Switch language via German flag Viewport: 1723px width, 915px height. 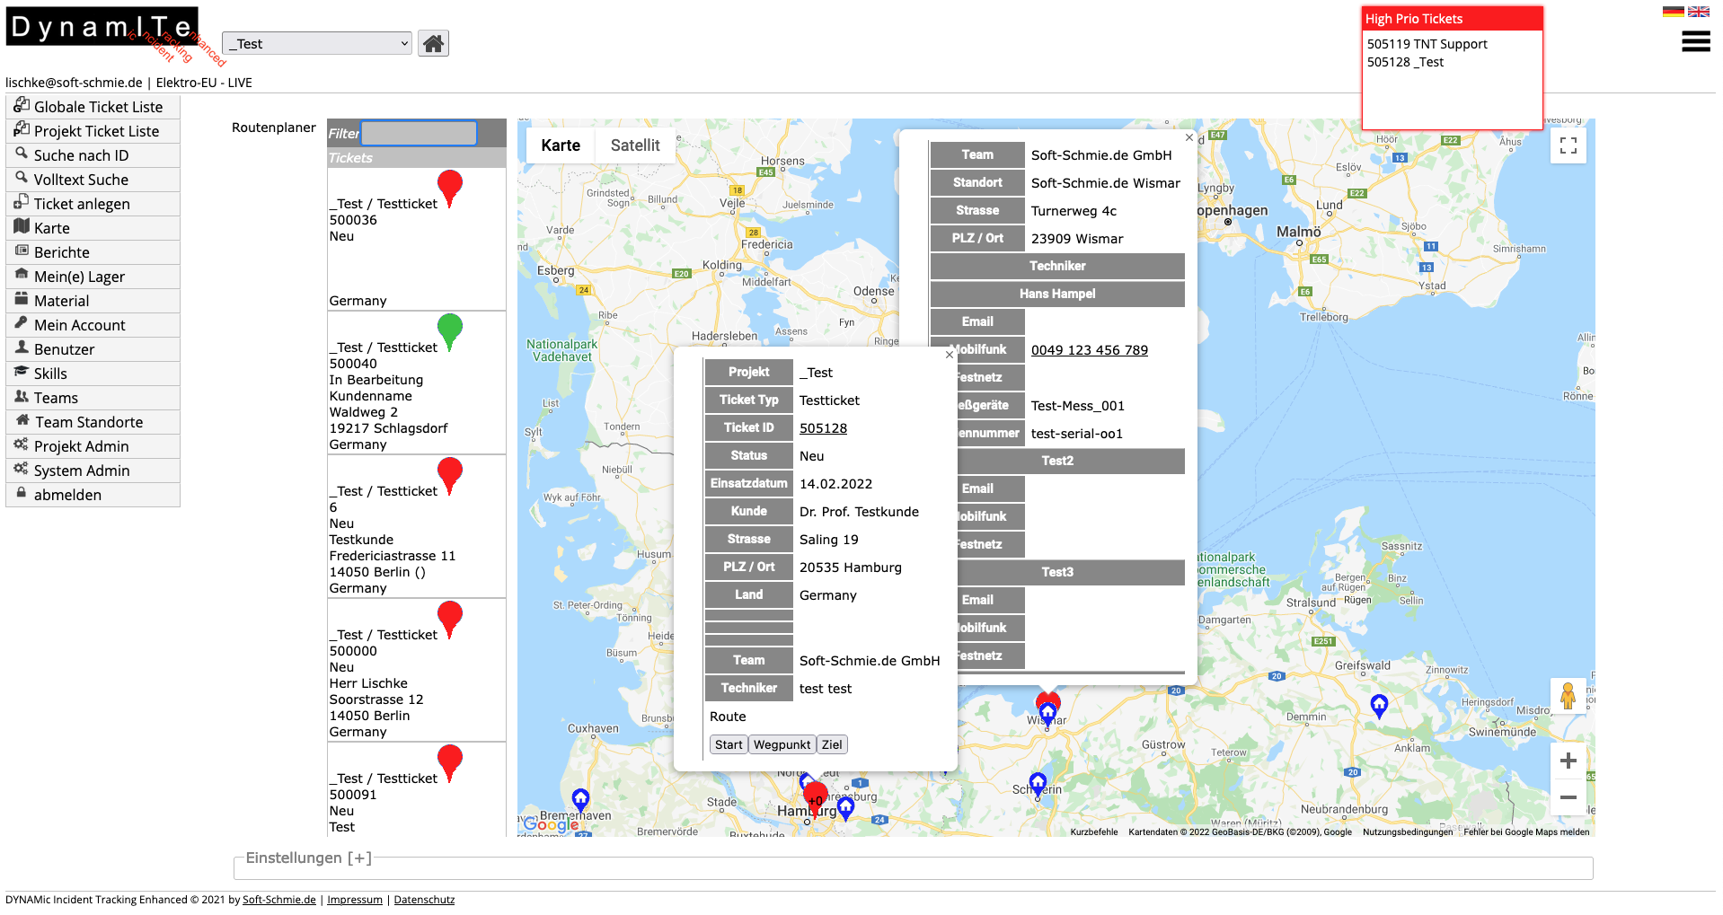click(x=1673, y=12)
